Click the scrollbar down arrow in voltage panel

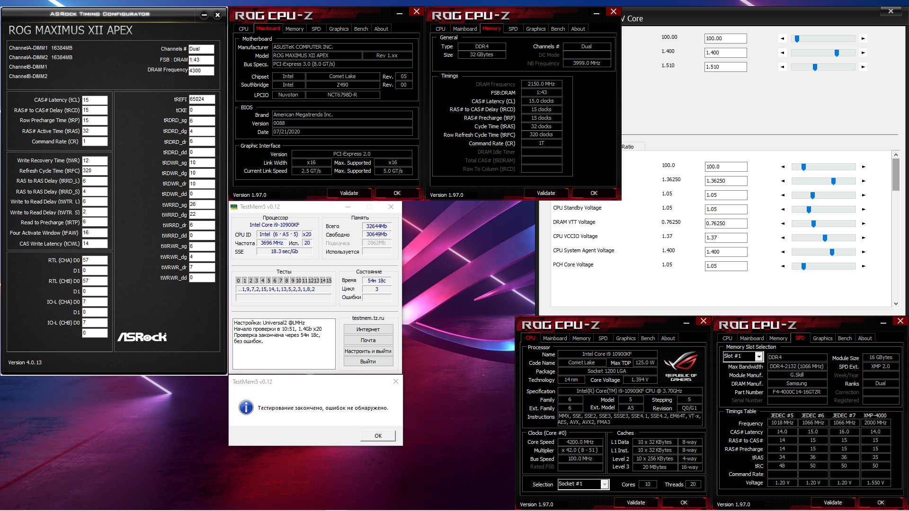(896, 304)
